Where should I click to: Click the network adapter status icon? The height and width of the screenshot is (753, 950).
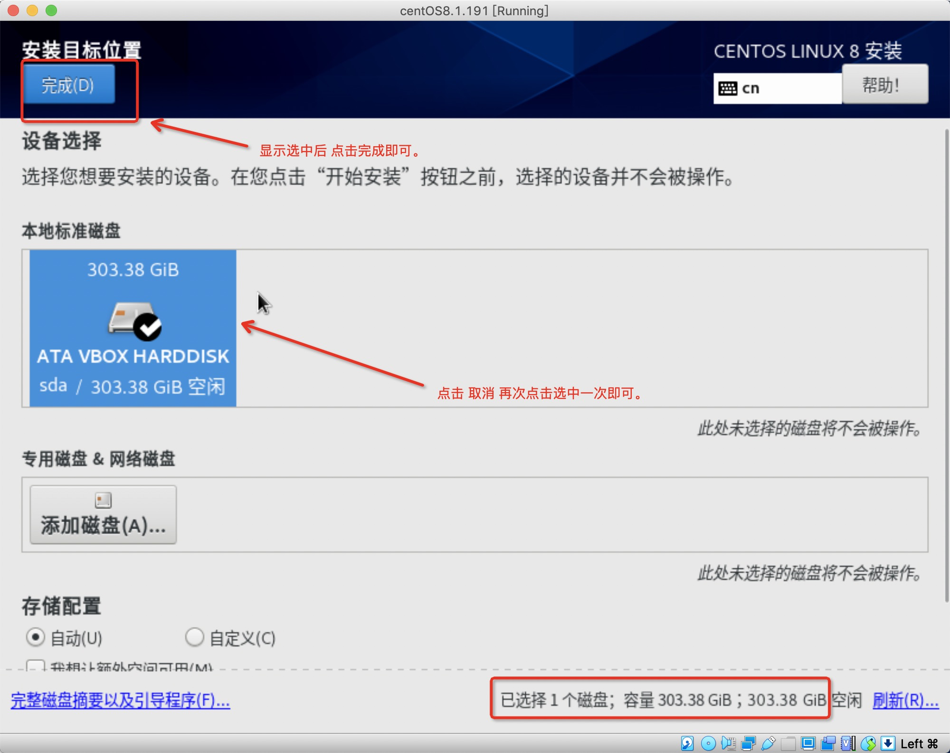[748, 743]
